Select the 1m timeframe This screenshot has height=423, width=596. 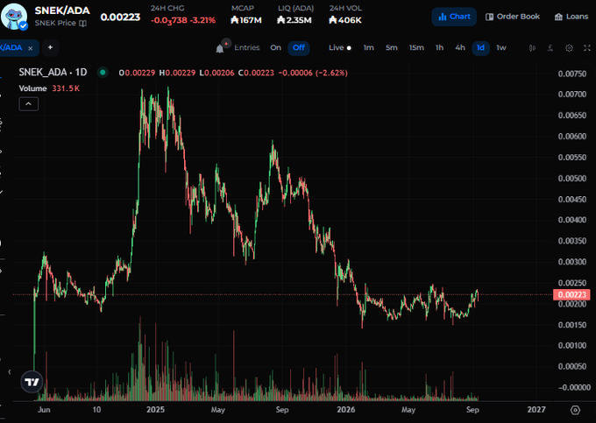point(368,48)
